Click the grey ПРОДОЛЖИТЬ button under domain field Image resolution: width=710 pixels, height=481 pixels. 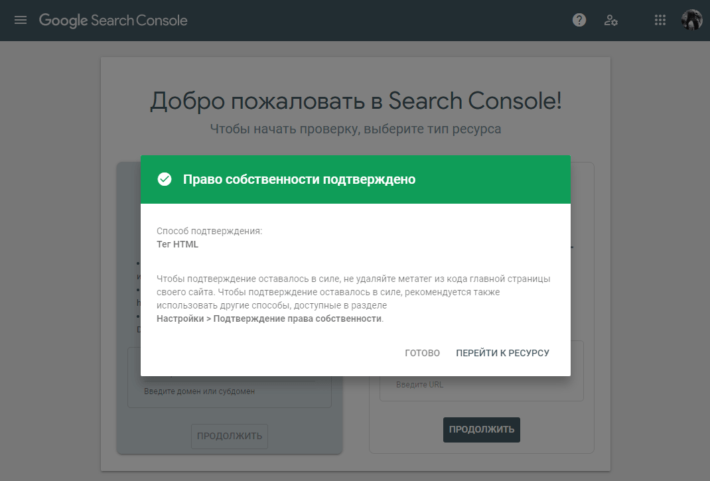point(230,436)
